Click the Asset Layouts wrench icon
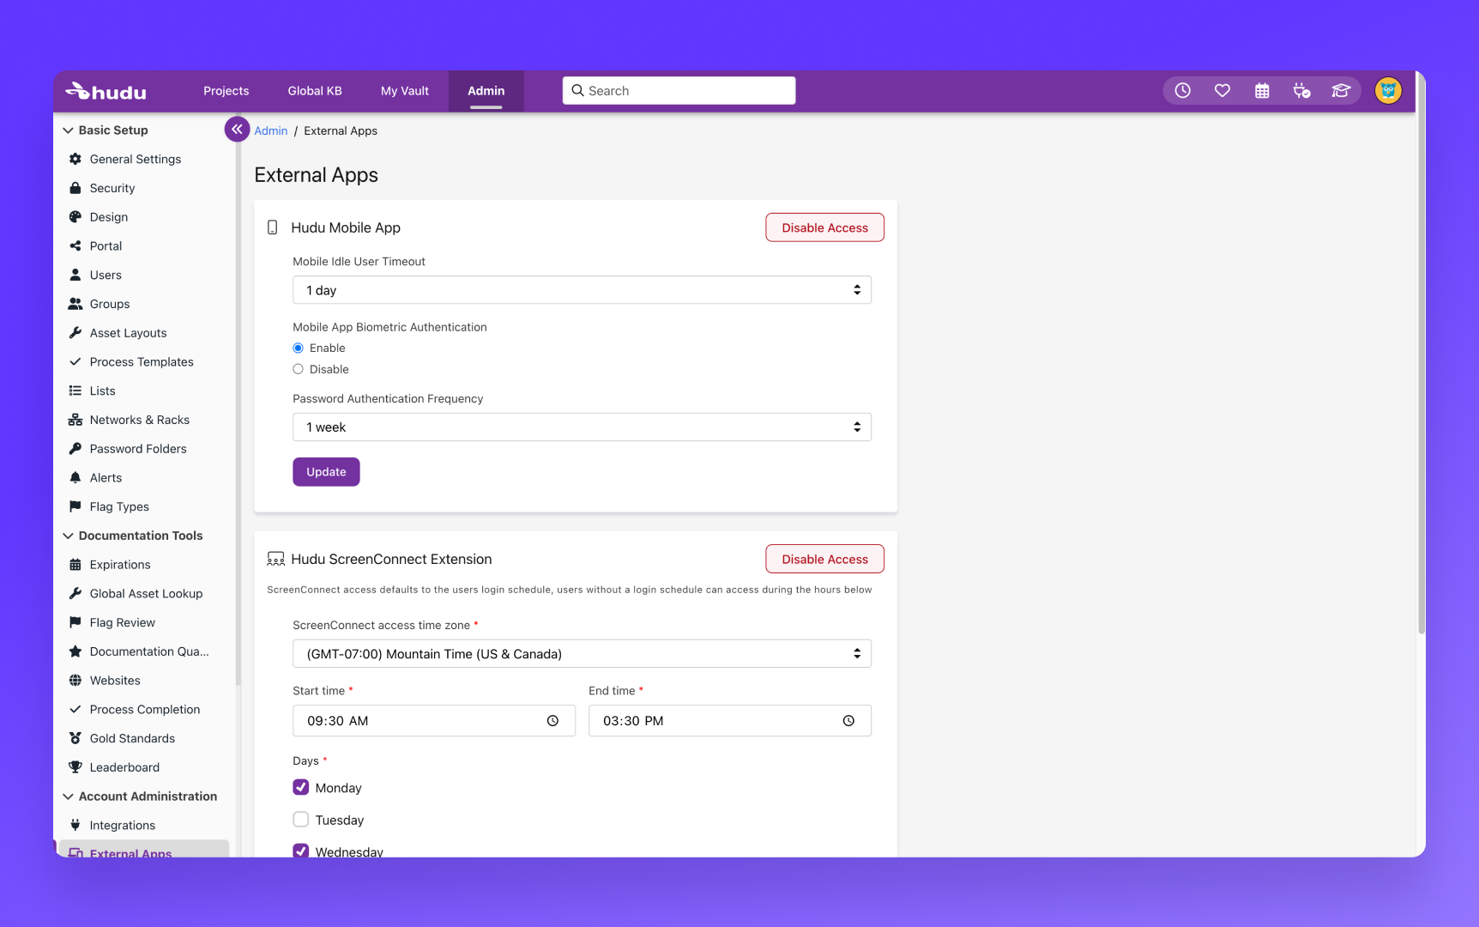 (x=75, y=333)
